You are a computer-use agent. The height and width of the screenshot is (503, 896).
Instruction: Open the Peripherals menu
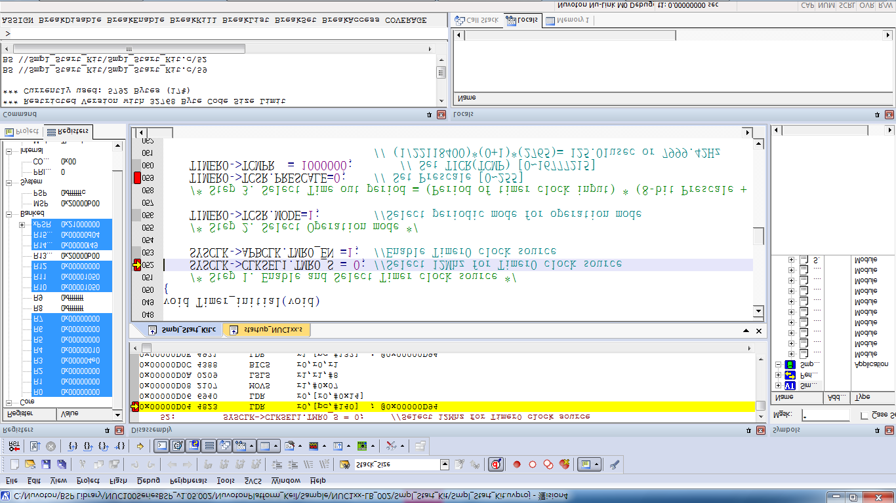[x=188, y=481]
